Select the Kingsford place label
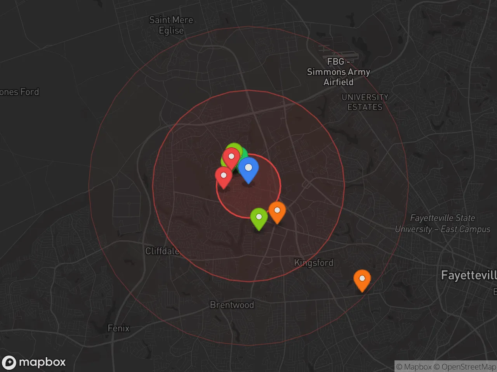The height and width of the screenshot is (372, 497). coord(314,263)
